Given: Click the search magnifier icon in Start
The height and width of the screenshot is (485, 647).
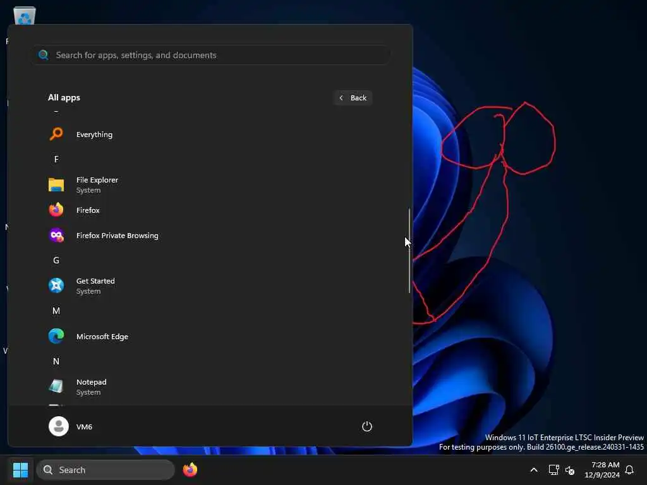Looking at the screenshot, I should 44,55.
